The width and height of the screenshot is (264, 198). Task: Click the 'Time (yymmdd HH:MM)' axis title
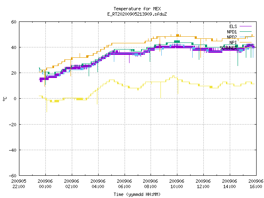(x=137, y=194)
